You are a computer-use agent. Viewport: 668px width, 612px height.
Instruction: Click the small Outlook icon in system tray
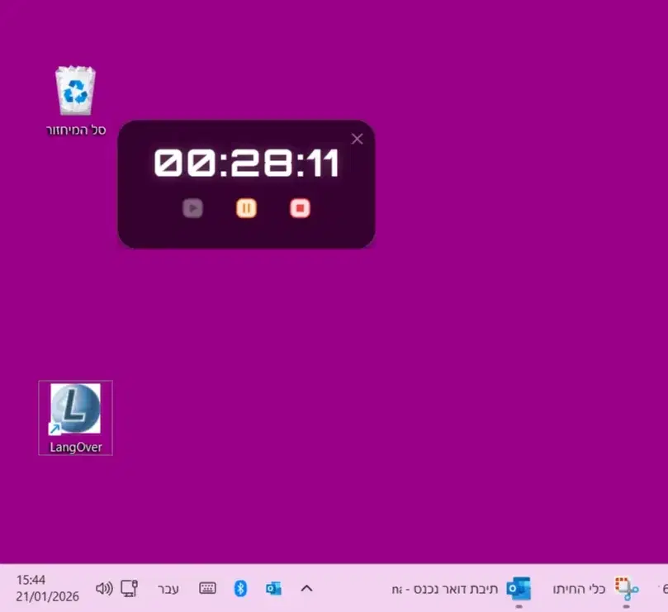(273, 588)
